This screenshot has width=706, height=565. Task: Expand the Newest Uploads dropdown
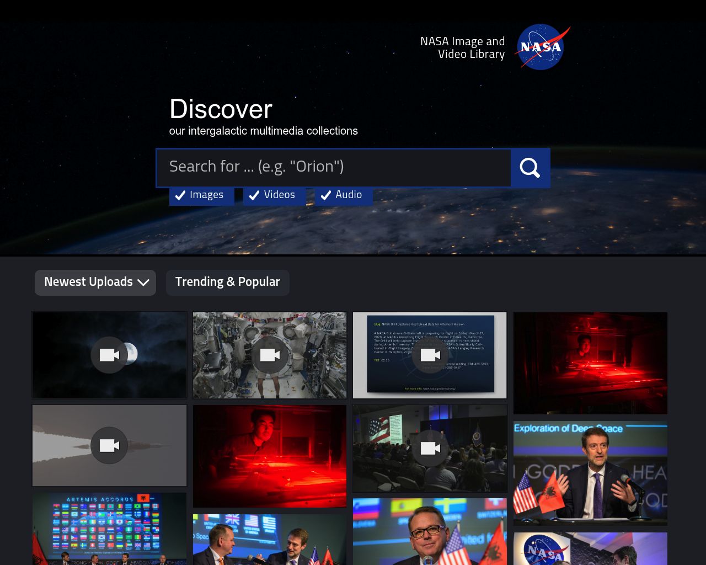(95, 282)
